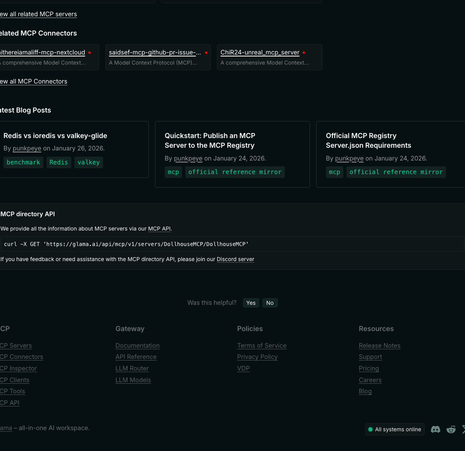Open the Discord icon in footer

436,429
